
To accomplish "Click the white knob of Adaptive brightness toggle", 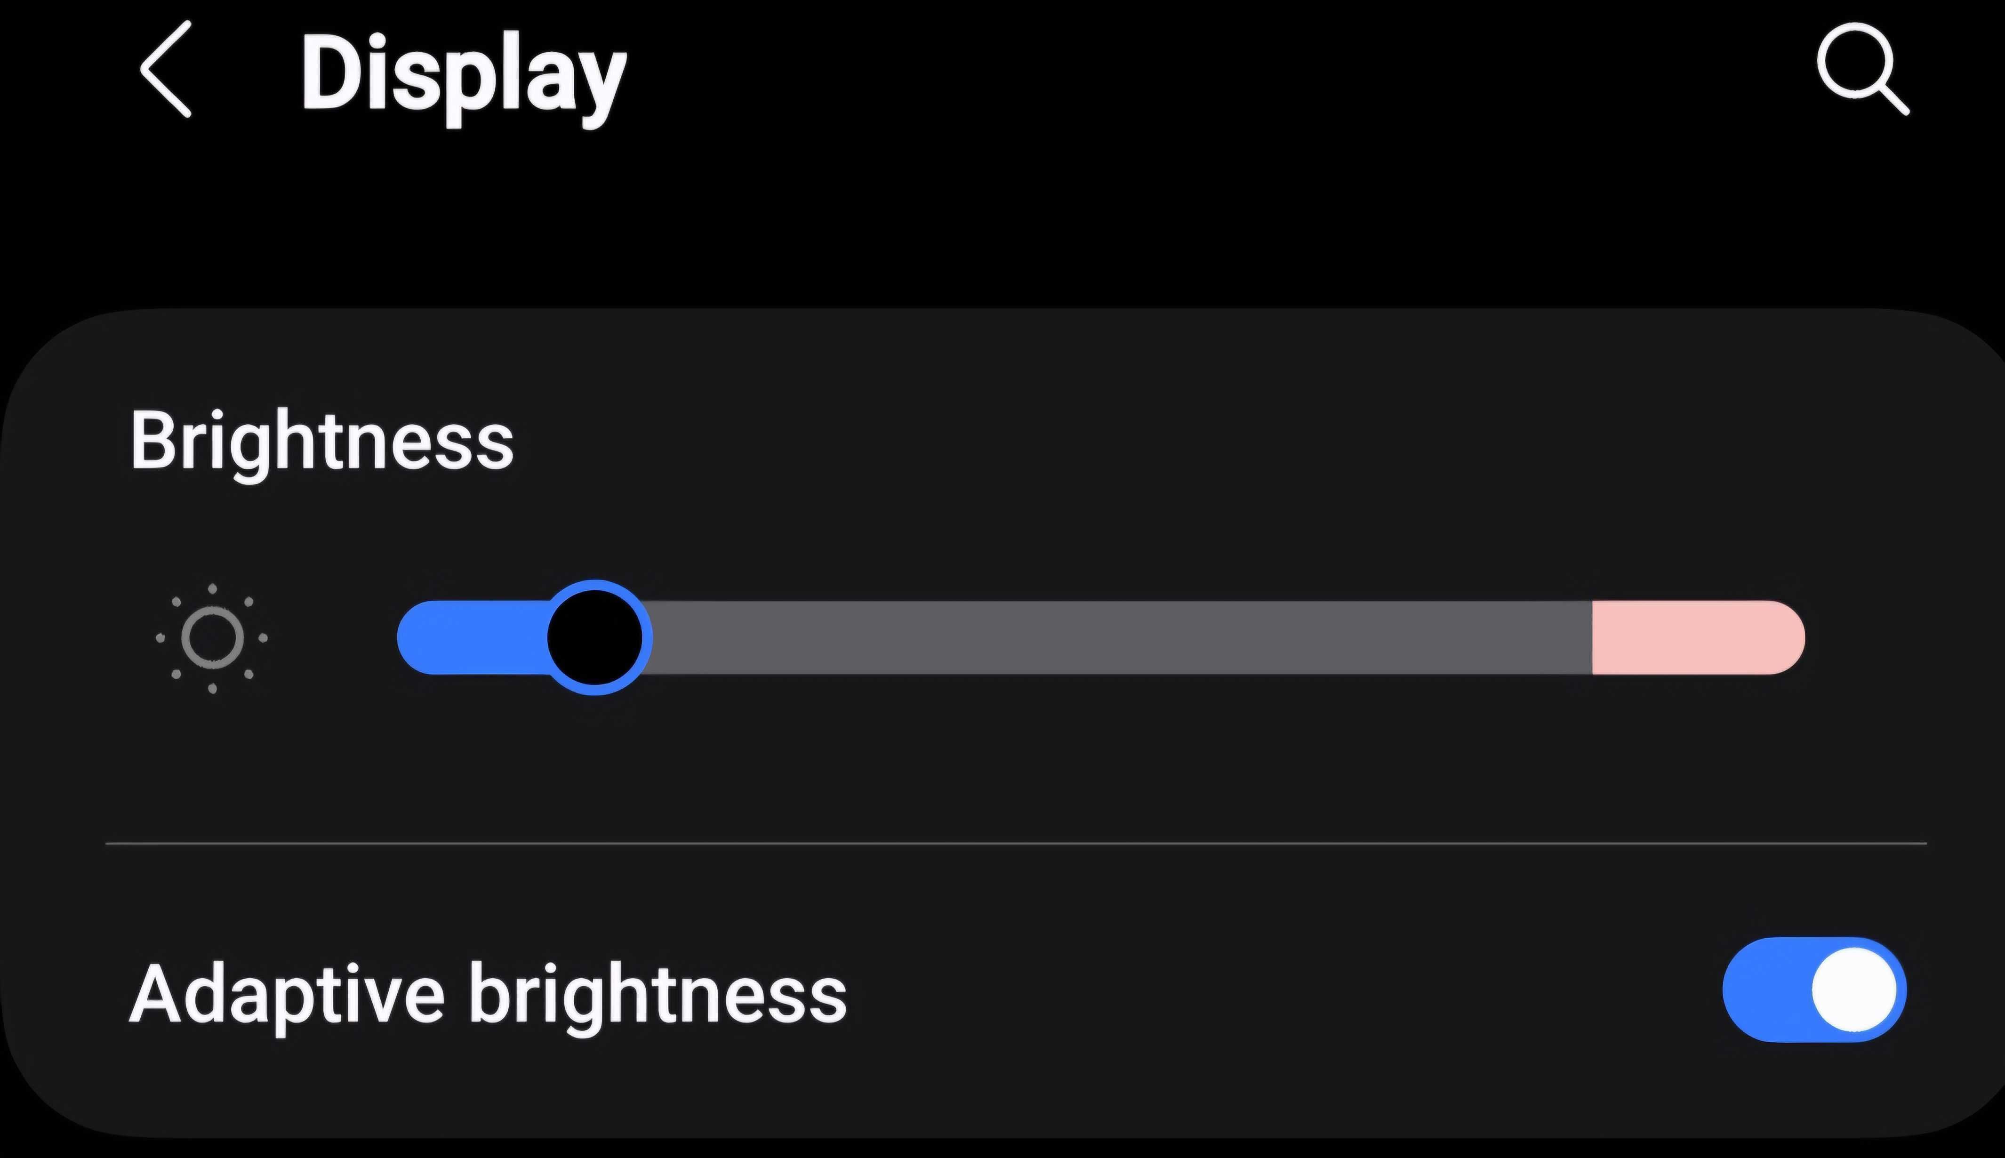I will (1853, 990).
